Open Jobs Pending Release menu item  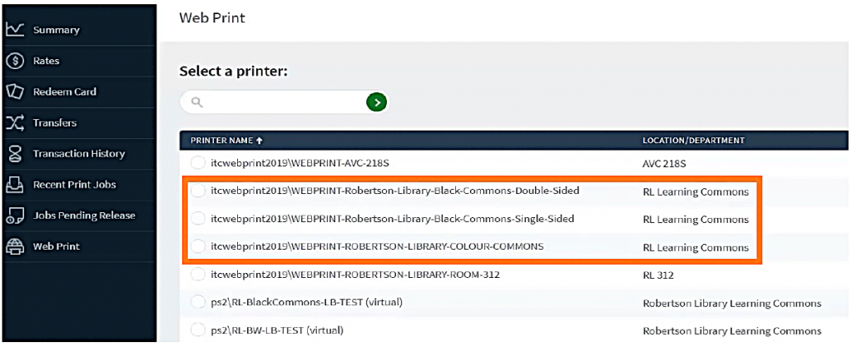click(x=84, y=216)
